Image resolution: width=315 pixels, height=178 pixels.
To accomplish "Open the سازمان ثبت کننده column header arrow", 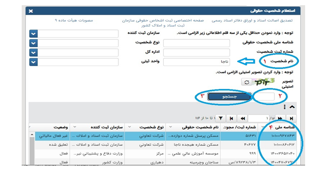I will click(75, 127).
